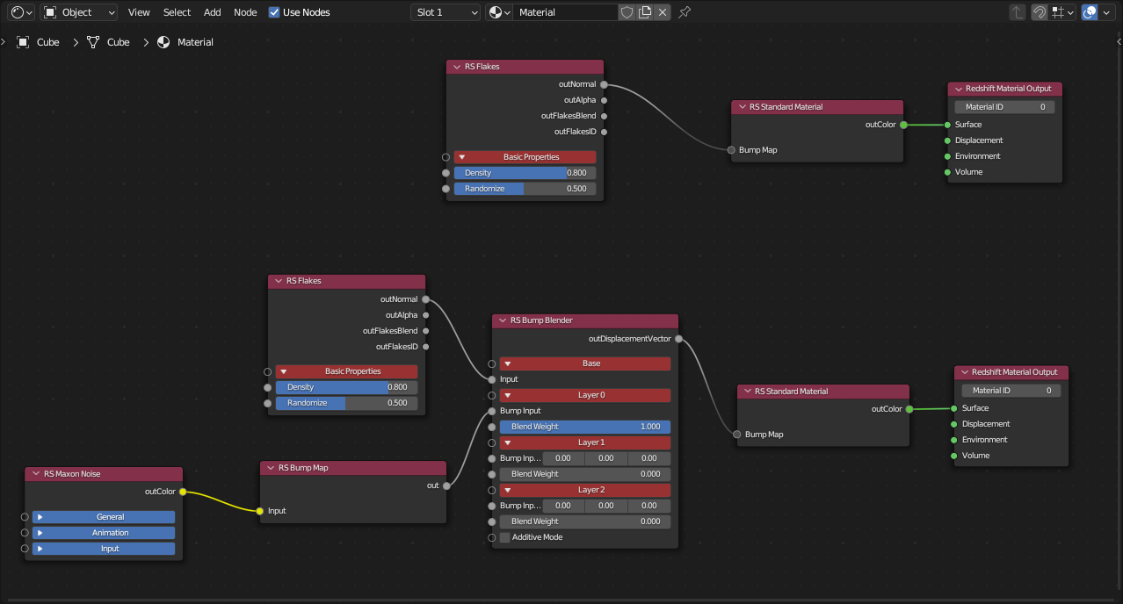Collapse the RS Bump Blender node
This screenshot has height=604, width=1123.
coord(502,320)
